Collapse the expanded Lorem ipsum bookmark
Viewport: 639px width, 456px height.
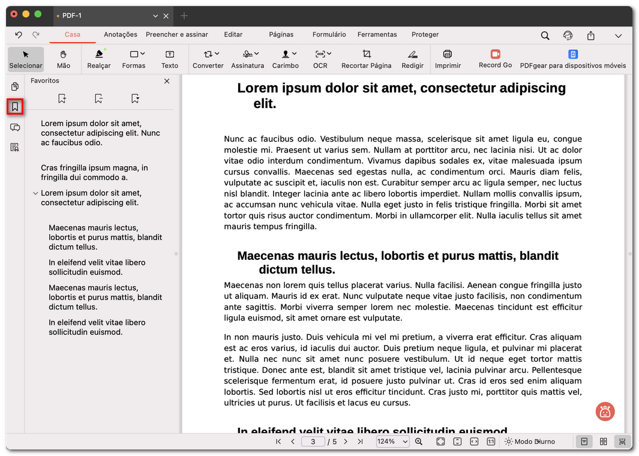35,193
